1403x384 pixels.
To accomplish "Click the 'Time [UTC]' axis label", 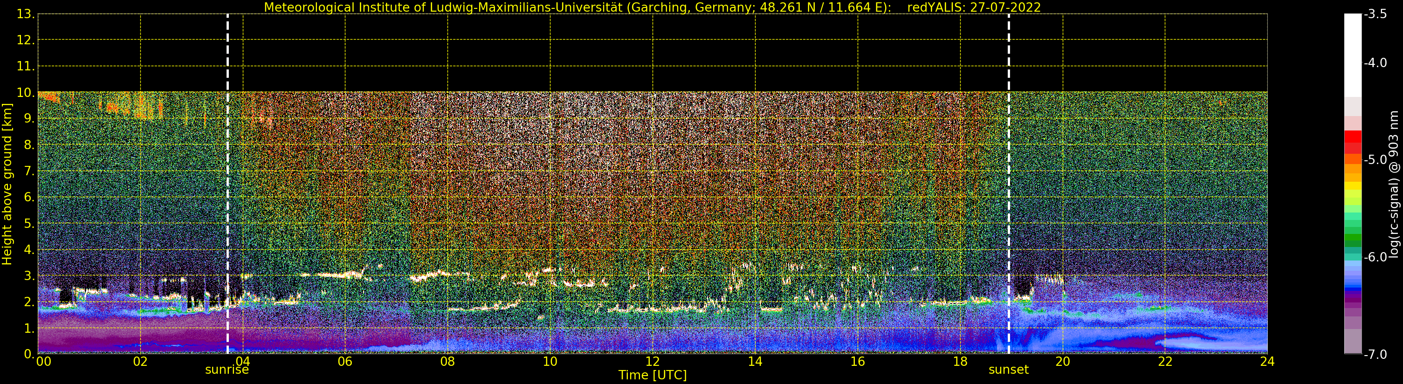I will 653,375.
